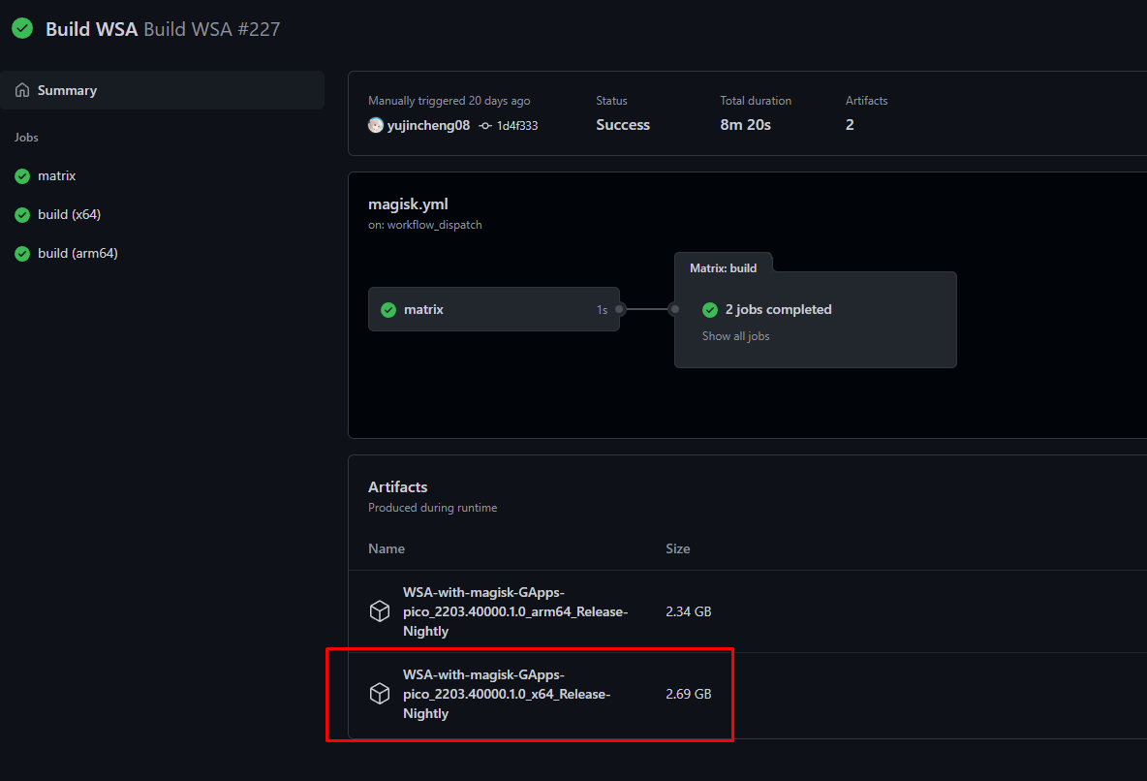The image size is (1147, 781).
Task: Click the package icon for the x64 artifact
Action: point(380,694)
